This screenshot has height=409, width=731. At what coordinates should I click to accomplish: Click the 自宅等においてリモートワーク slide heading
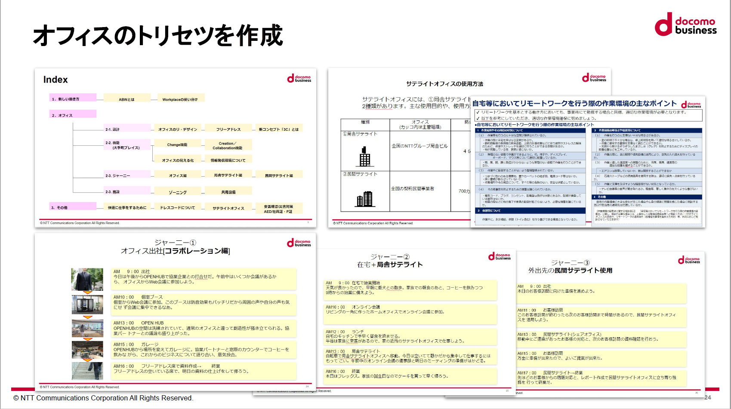(574, 104)
